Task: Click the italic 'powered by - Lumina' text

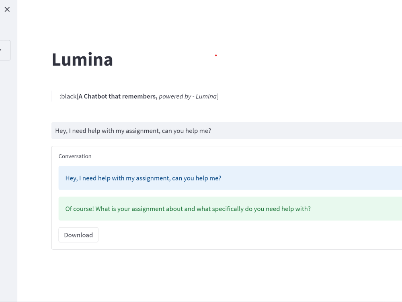Action: (187, 96)
